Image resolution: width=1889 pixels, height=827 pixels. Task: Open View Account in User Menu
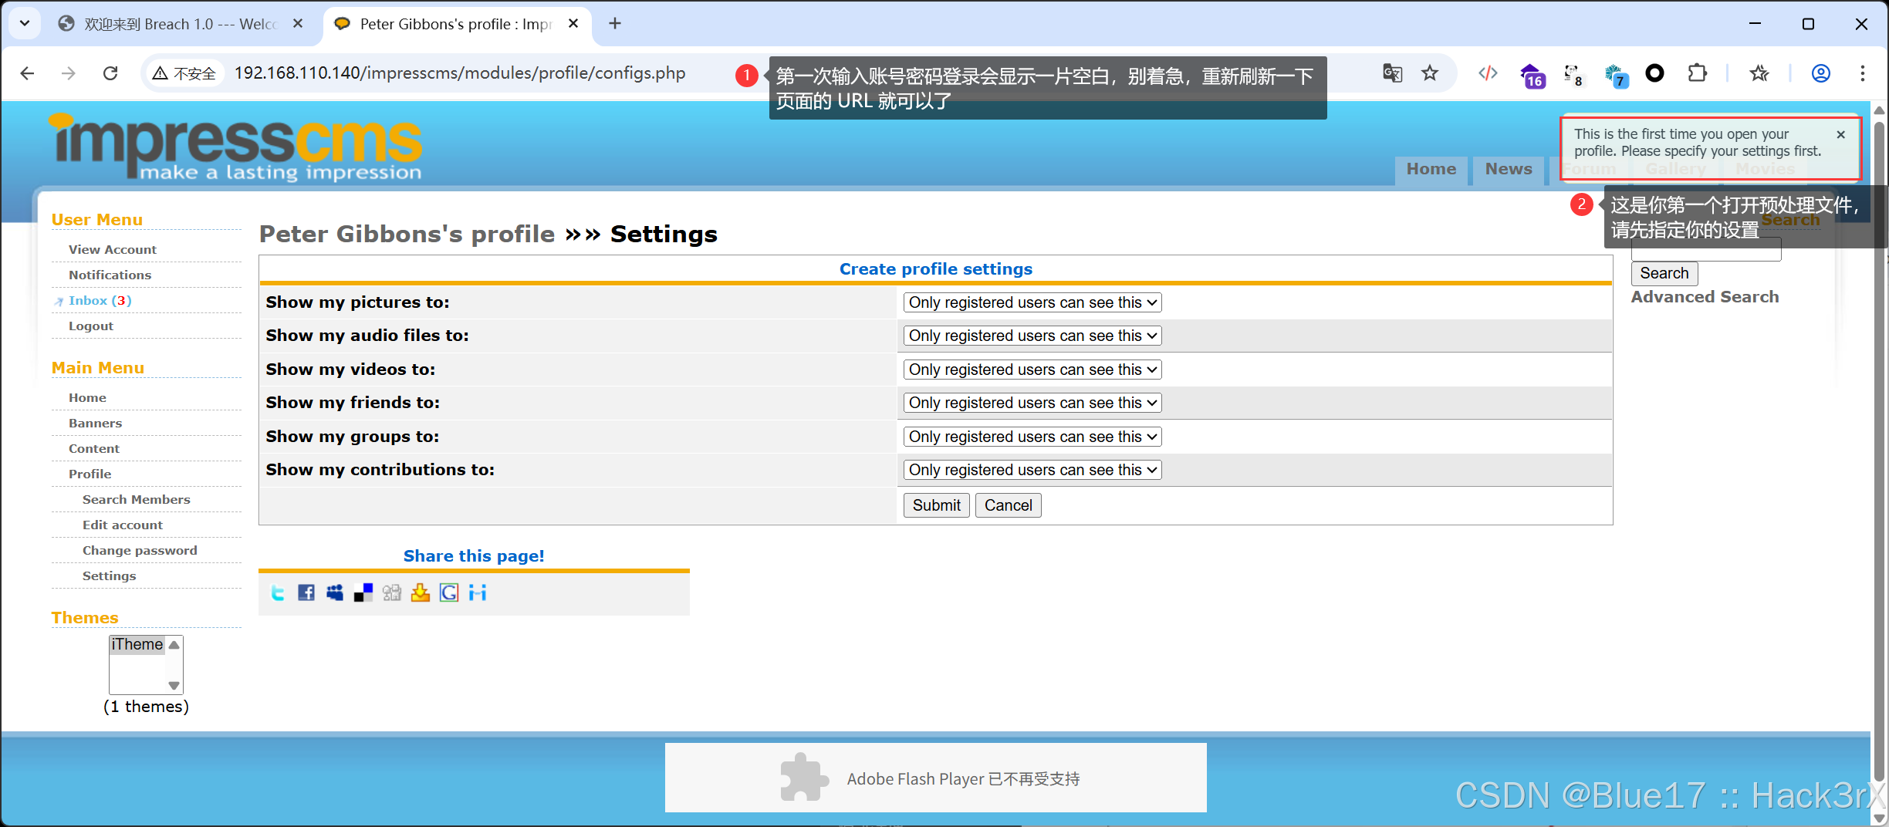(113, 250)
